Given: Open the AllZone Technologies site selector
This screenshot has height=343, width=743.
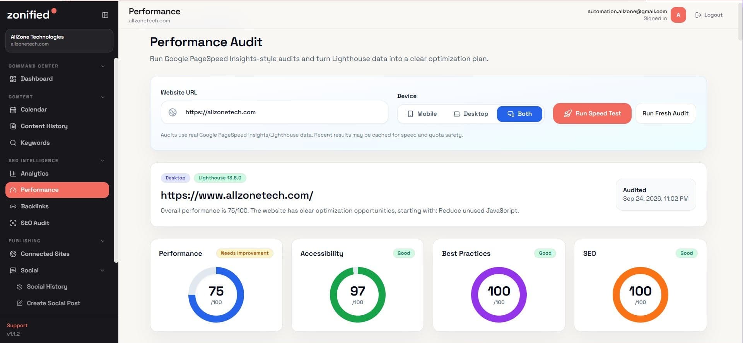Looking at the screenshot, I should click(59, 41).
